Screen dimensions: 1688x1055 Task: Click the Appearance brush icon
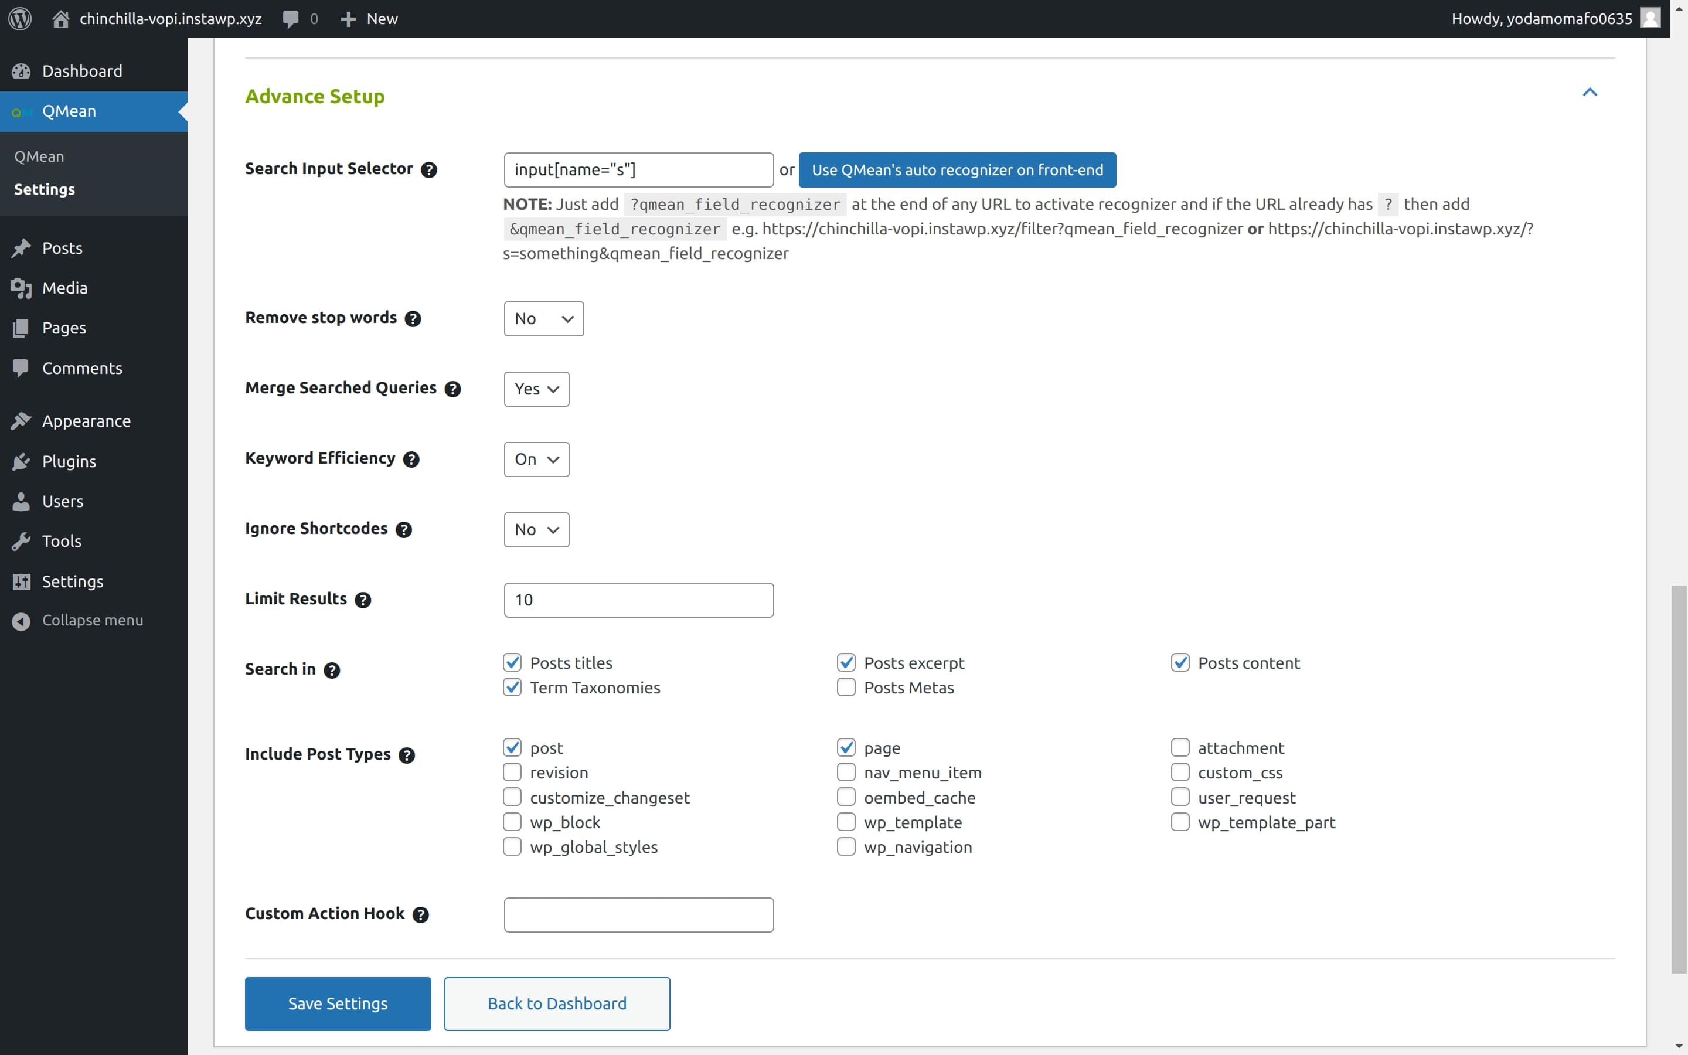coord(21,421)
